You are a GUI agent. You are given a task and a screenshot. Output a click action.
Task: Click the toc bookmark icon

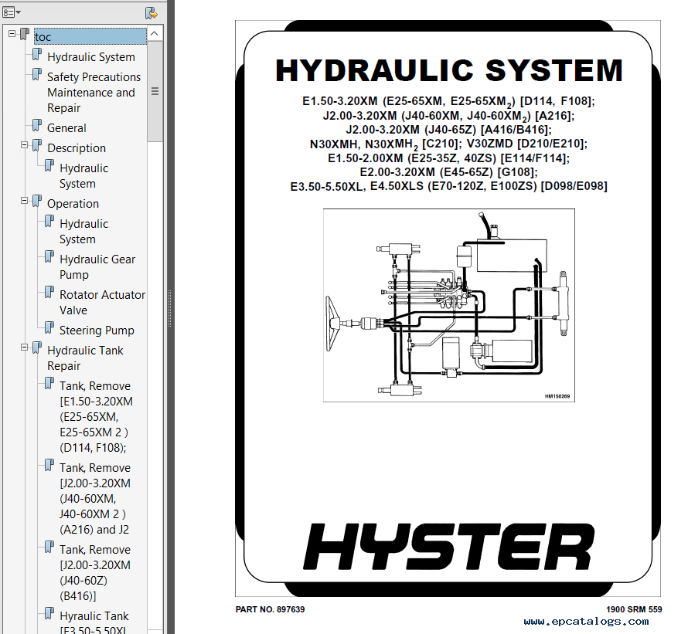click(x=25, y=34)
